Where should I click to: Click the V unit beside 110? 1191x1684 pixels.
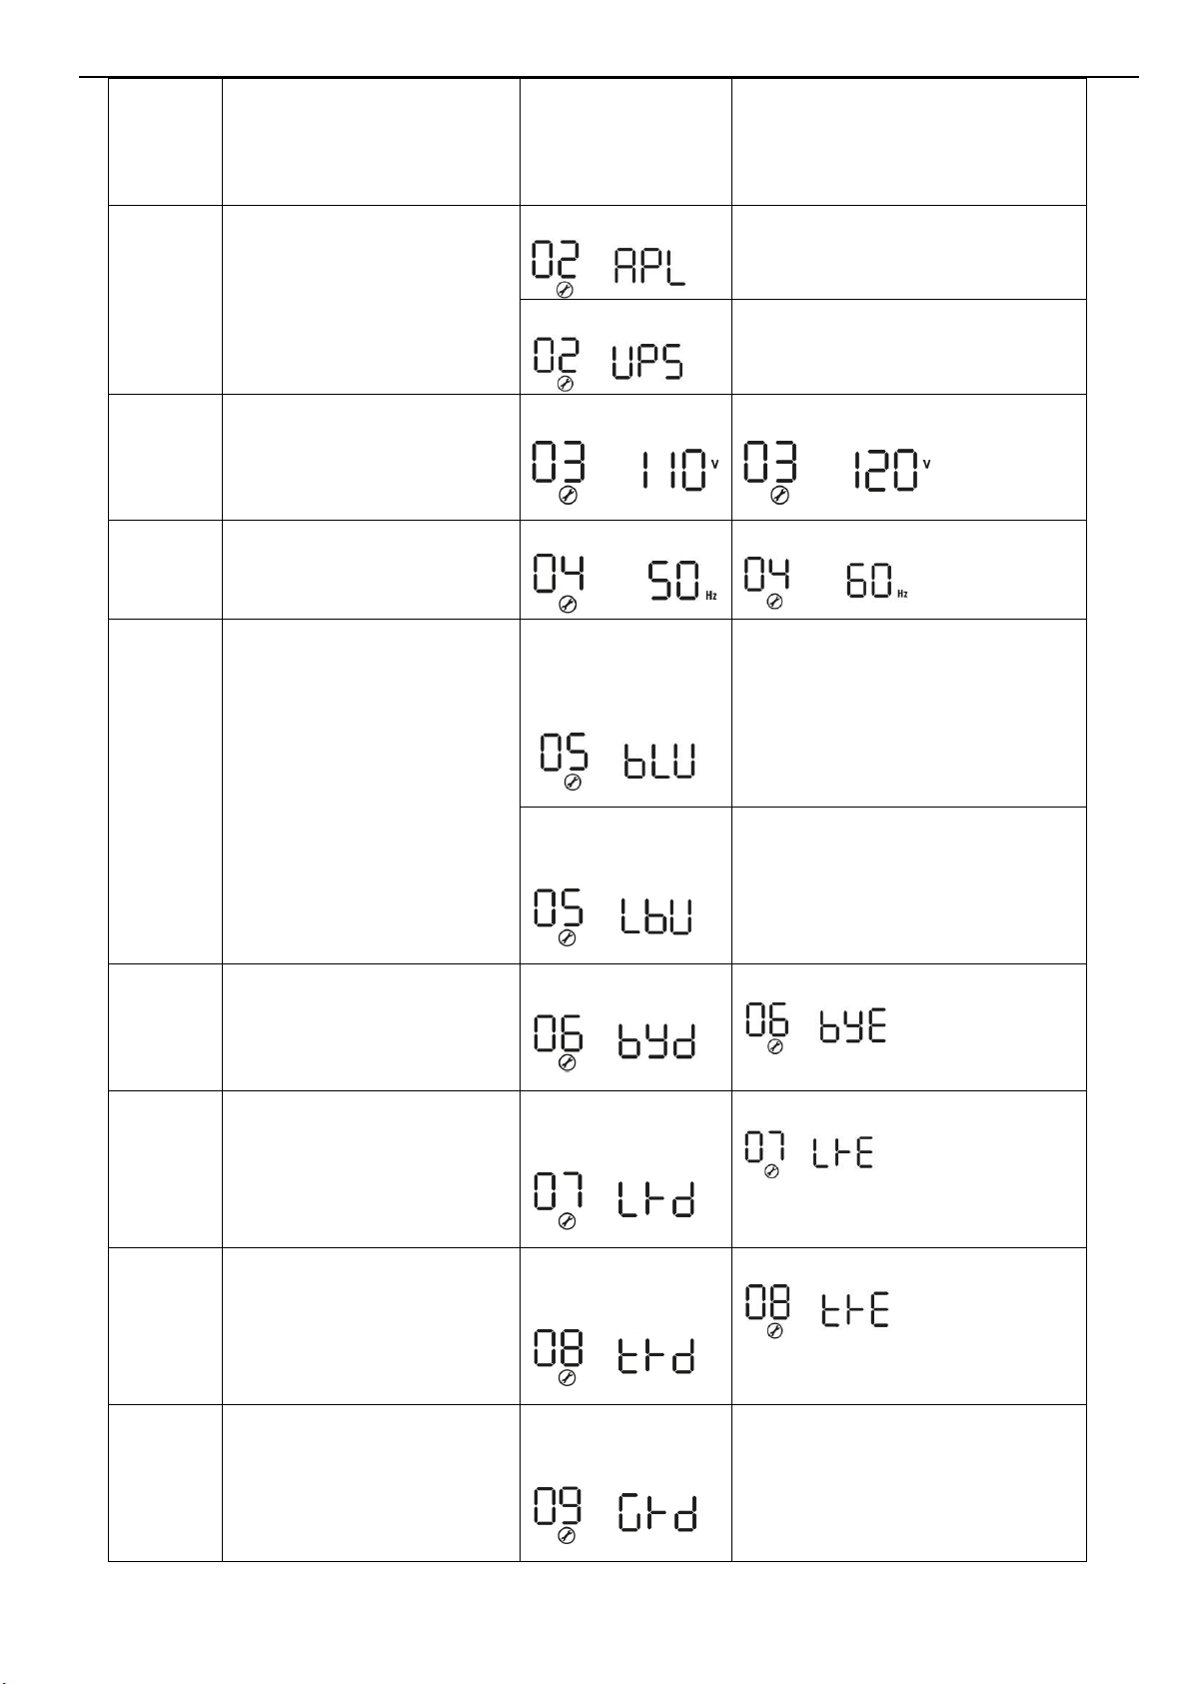click(x=715, y=464)
